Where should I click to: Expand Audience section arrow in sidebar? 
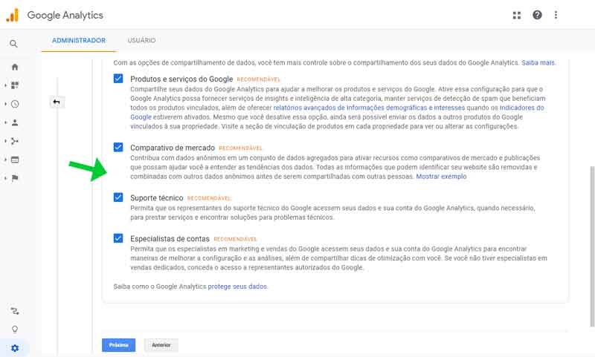5,122
